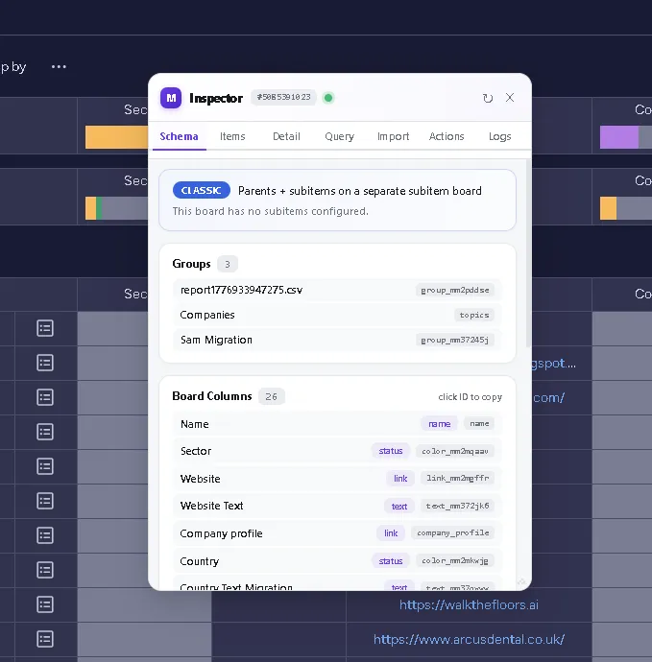Copy the topics group ID

(x=474, y=315)
